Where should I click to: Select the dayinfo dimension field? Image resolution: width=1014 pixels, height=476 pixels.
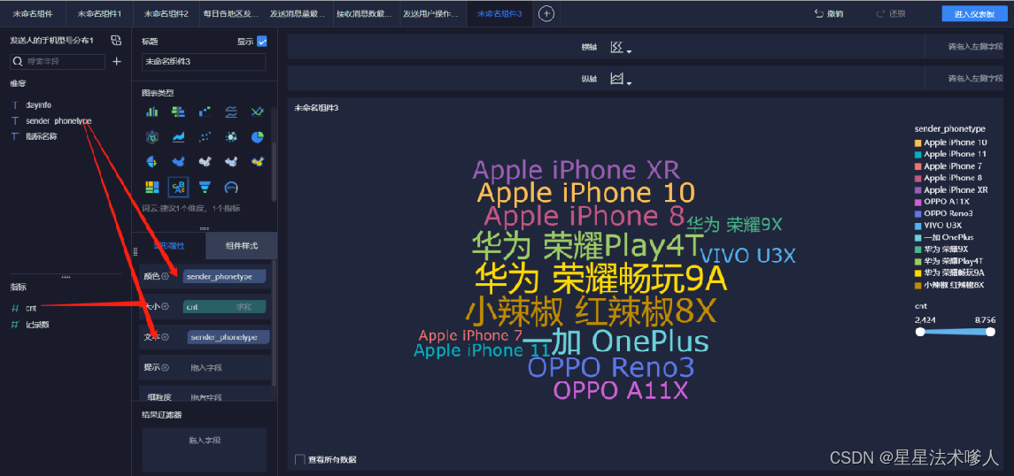click(x=38, y=104)
